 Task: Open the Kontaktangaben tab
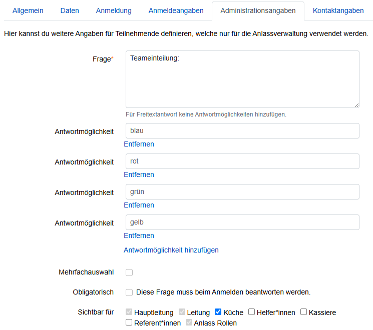pyautogui.click(x=338, y=10)
